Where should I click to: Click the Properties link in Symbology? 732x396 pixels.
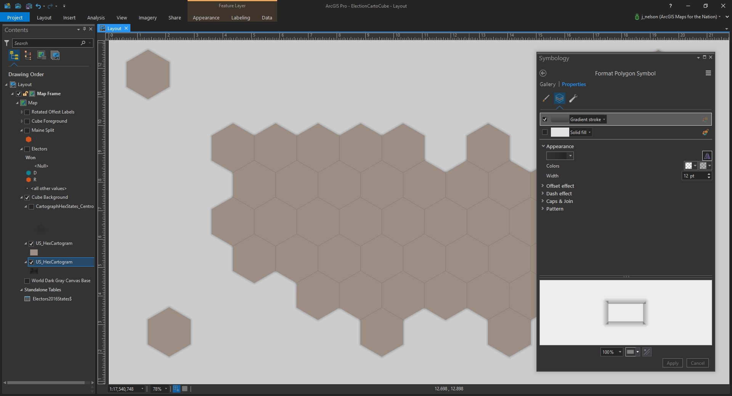coord(574,84)
